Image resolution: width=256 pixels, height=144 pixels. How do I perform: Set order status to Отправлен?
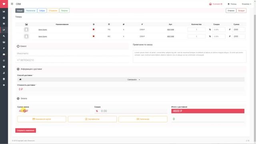(53, 11)
